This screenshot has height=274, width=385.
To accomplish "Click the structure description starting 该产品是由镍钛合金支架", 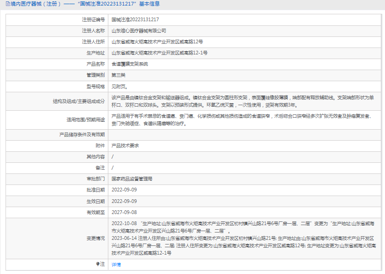I will coord(243,101).
